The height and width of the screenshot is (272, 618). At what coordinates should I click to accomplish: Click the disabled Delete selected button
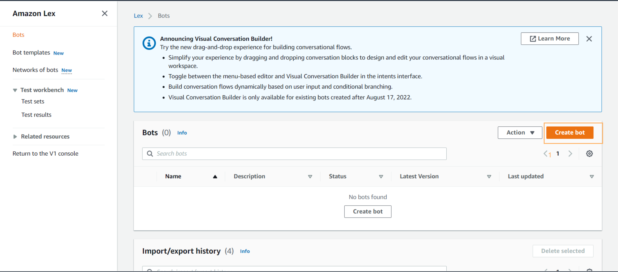pos(563,251)
